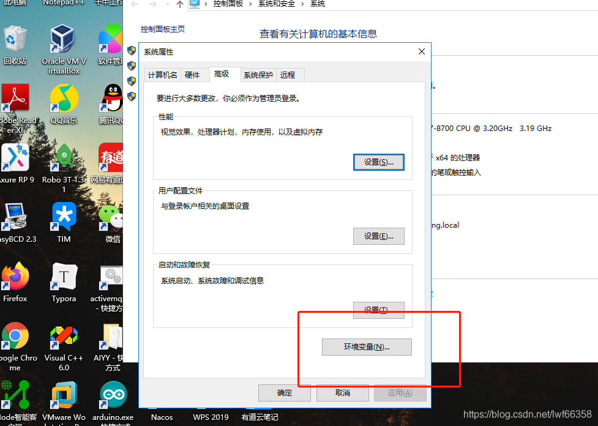Viewport: 598px width, 426px height.
Task: Switch to the 系统保护 tab
Action: pos(258,74)
